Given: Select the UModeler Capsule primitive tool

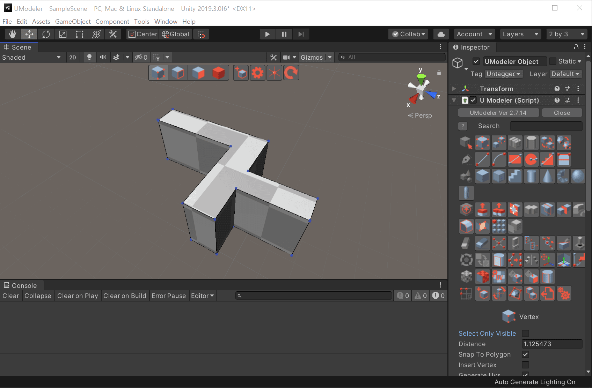Looking at the screenshot, I should [466, 193].
